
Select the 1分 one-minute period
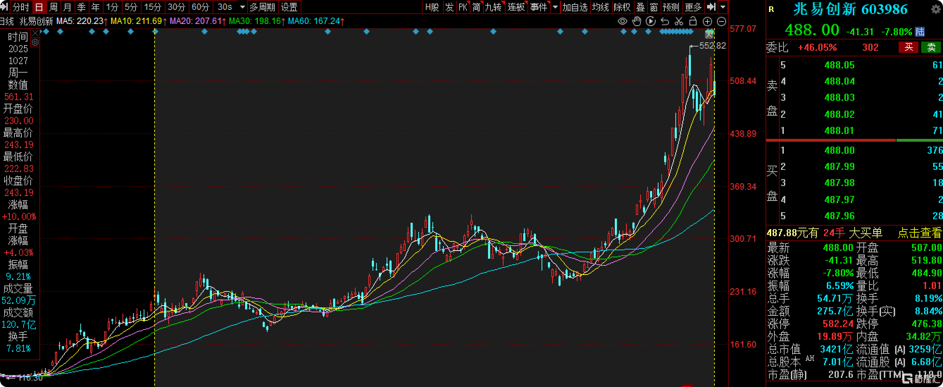112,7
